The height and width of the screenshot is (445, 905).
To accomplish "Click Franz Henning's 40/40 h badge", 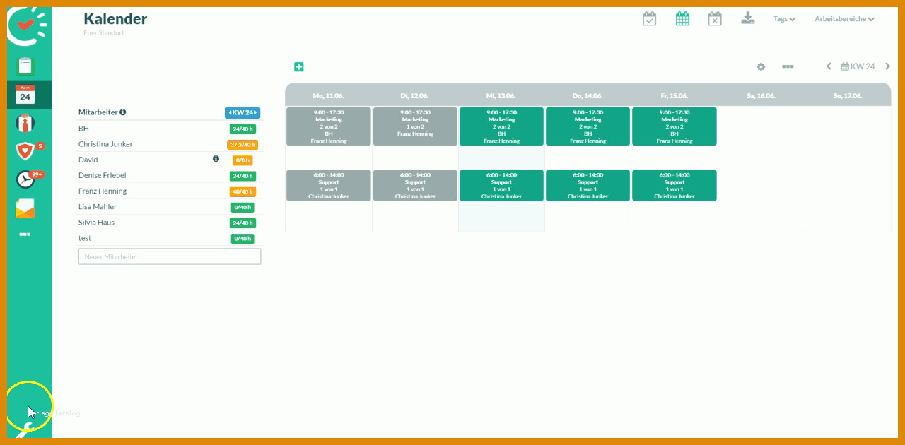I will [x=243, y=191].
